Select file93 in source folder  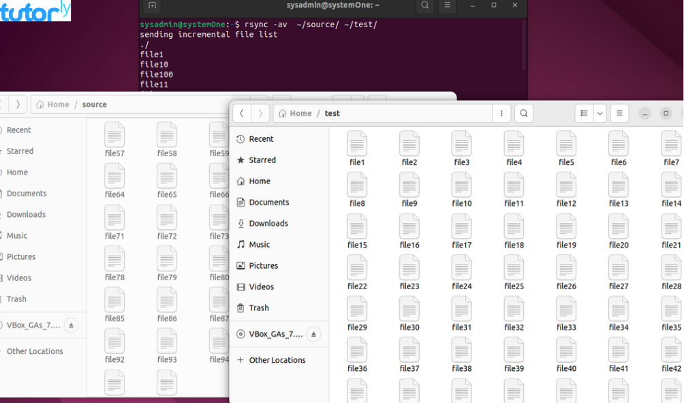[x=167, y=346]
